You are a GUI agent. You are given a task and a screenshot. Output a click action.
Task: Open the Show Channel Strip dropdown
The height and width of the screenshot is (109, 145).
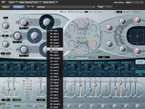point(30,2)
